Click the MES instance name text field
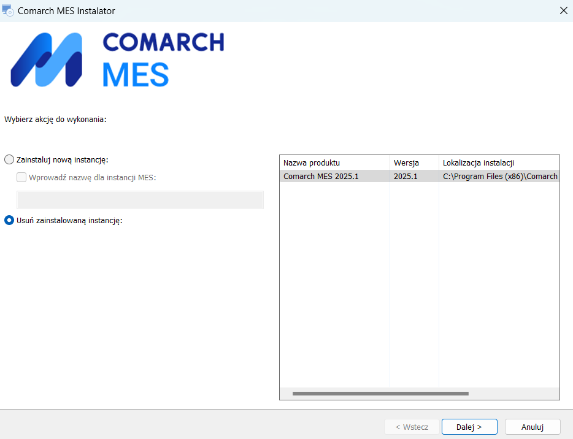Viewport: 573px width, 439px height. (x=140, y=200)
